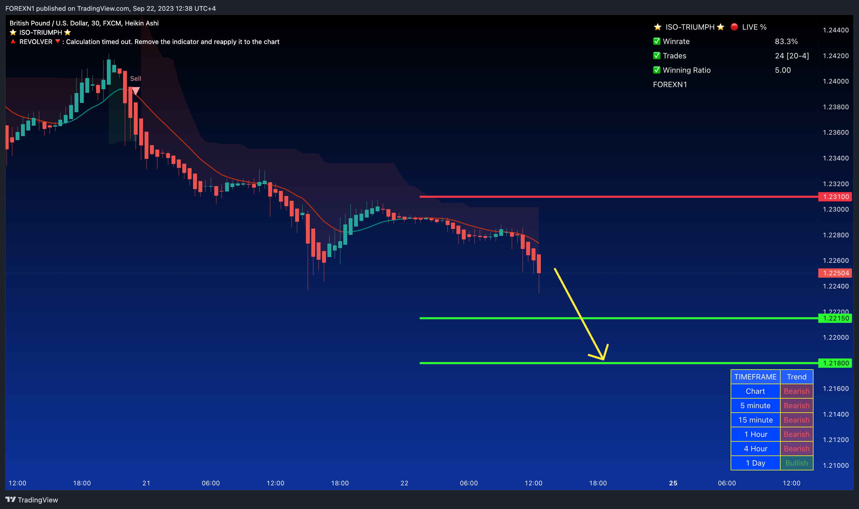Click the 24 [20-4] trades value
This screenshot has width=859, height=509.
792,56
